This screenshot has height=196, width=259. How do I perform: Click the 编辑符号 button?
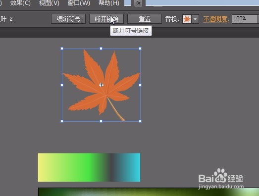(68, 19)
